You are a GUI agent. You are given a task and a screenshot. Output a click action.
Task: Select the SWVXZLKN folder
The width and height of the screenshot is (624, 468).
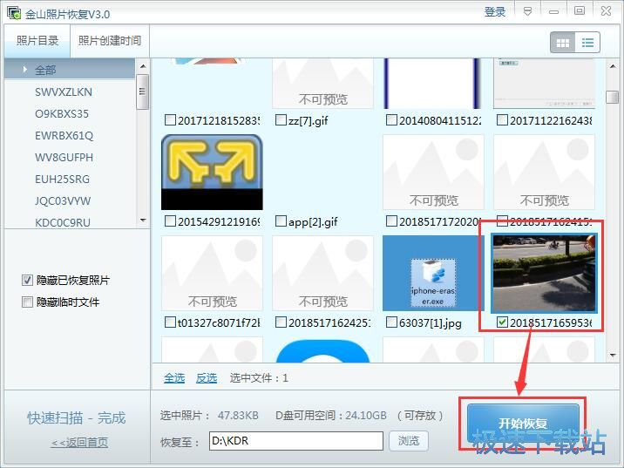(64, 92)
